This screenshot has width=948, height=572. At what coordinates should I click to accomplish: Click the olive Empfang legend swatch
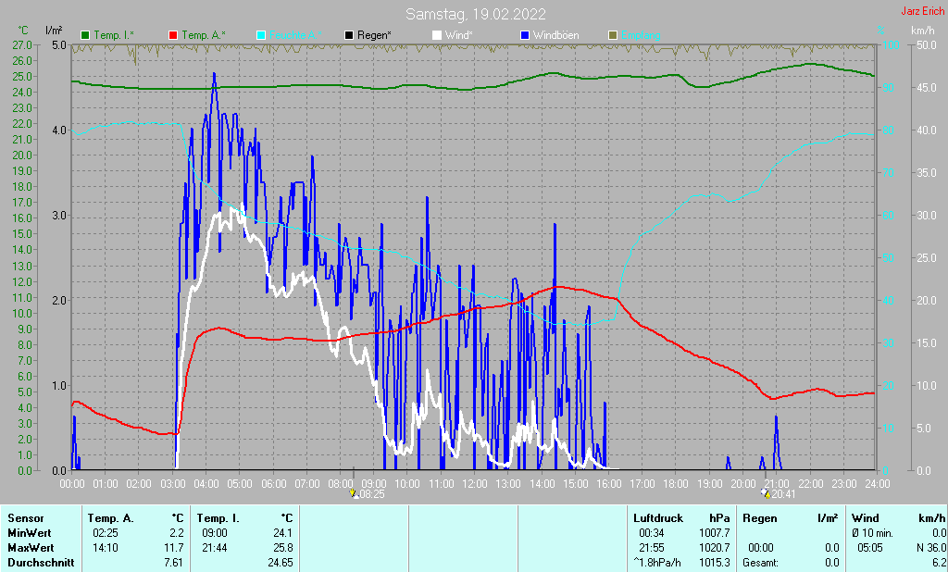(x=613, y=35)
